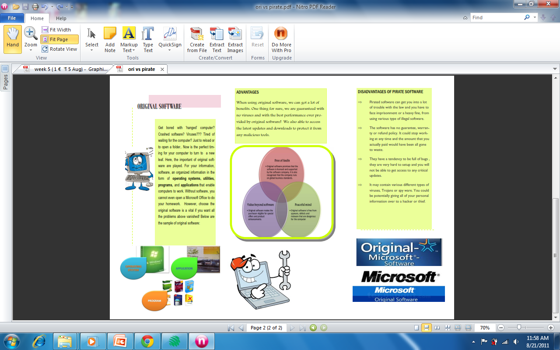The width and height of the screenshot is (560, 350).
Task: Click the zoom slider handle
Action: [519, 328]
